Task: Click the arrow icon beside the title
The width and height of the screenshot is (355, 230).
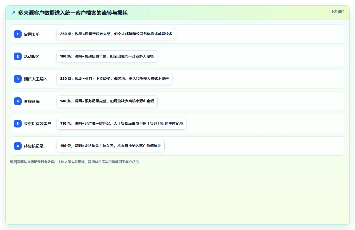Action: pos(13,13)
